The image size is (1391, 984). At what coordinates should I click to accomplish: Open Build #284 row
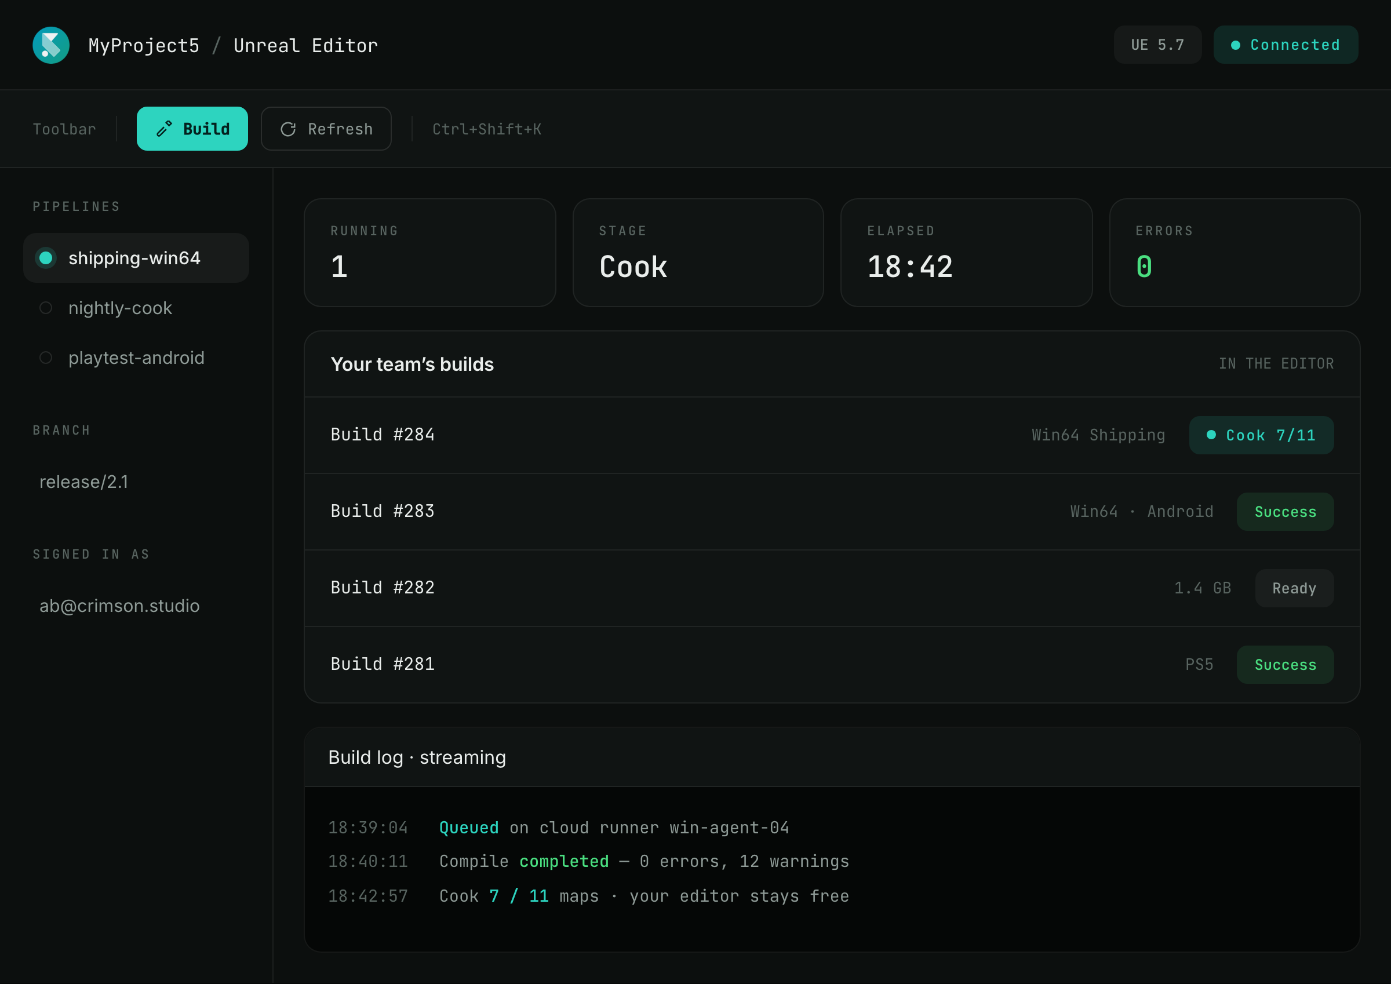click(832, 435)
